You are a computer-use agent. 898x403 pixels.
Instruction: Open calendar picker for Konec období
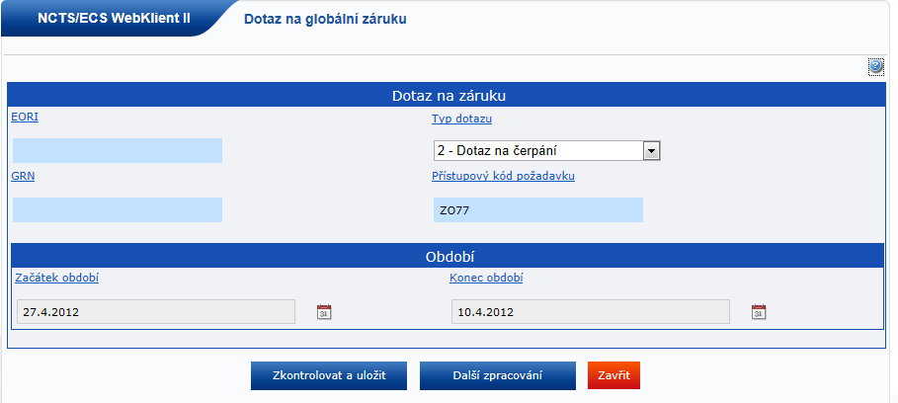[759, 312]
